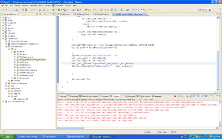
Task: Expand the META-INF folder node
Action: pyautogui.click(x=9, y=91)
